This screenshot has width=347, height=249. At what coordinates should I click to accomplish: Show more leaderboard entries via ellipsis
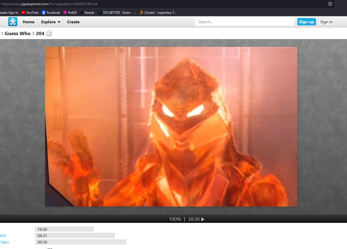coord(50,248)
